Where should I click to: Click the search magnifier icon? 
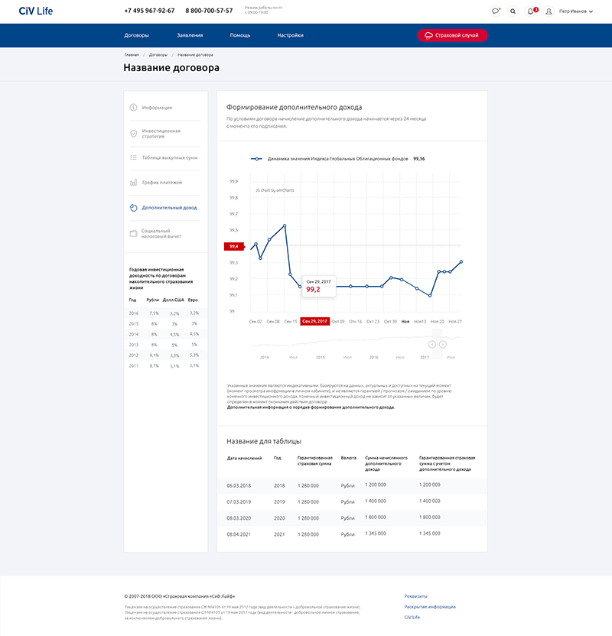click(x=513, y=11)
